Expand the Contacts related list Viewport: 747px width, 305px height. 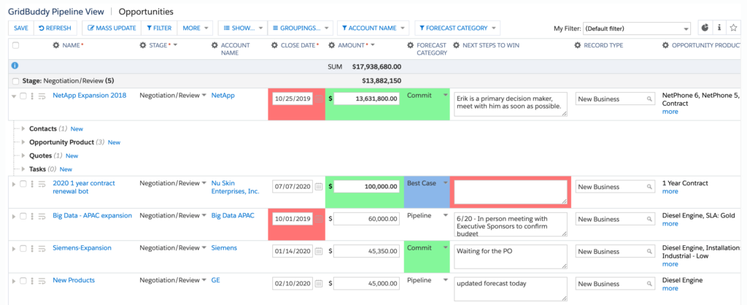[24, 128]
